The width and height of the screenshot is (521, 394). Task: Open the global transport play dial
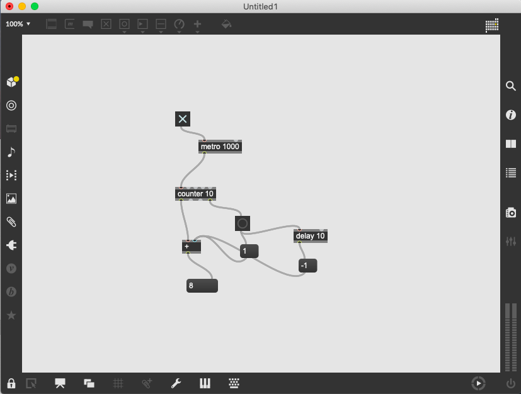point(478,383)
